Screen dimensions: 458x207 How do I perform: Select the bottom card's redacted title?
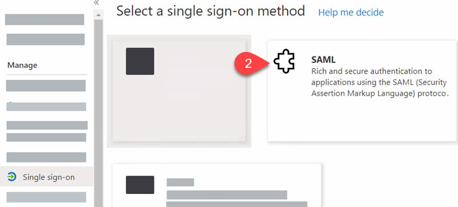coord(180,182)
